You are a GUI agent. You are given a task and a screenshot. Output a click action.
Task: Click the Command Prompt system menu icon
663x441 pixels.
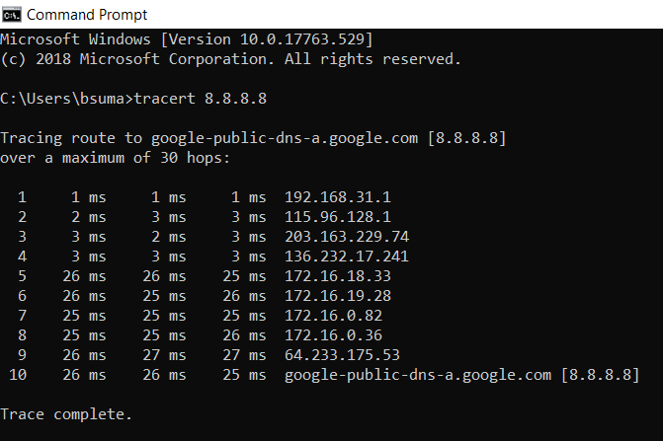click(x=12, y=14)
